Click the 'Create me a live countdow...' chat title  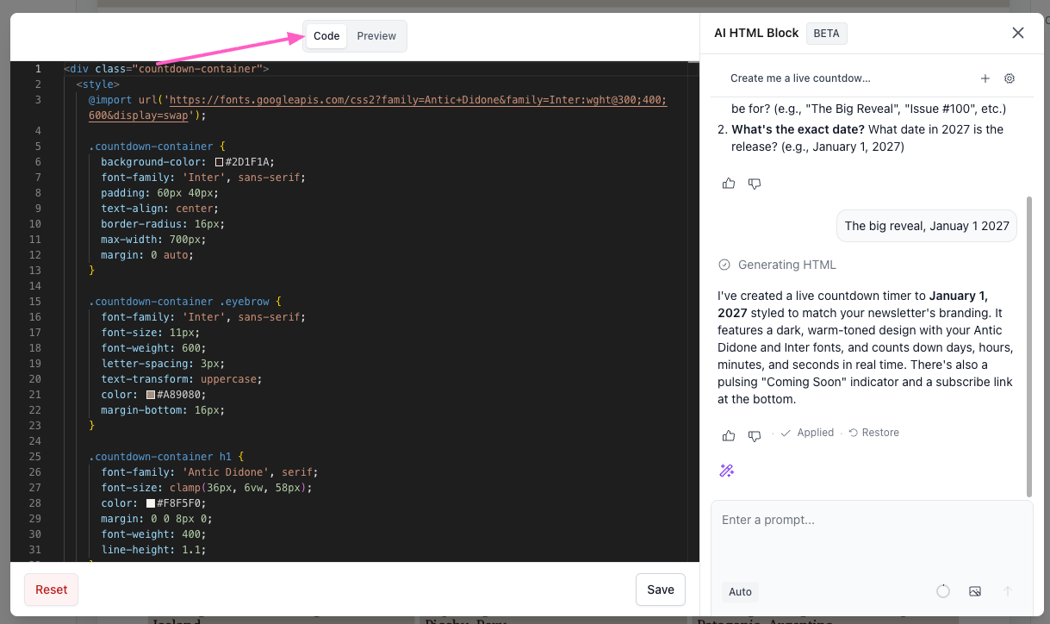800,78
